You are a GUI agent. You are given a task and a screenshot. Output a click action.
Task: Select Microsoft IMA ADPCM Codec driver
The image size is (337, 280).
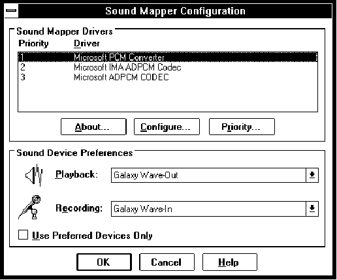tap(168, 67)
